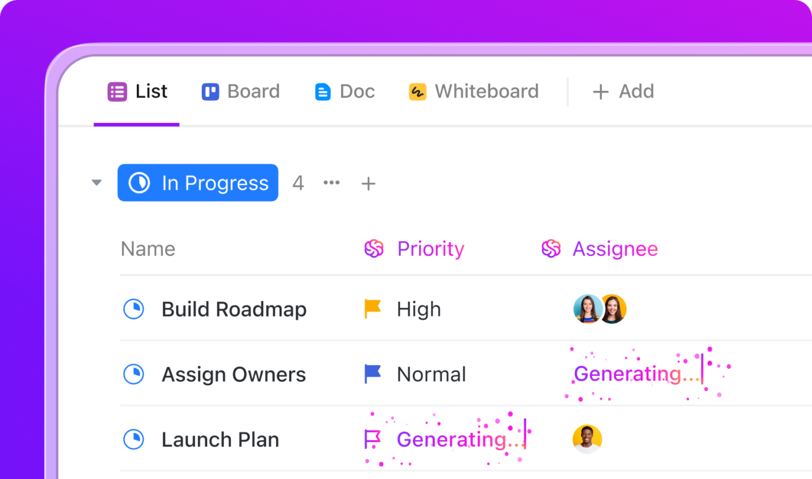
Task: Click the yellow High priority flag
Action: tap(372, 309)
